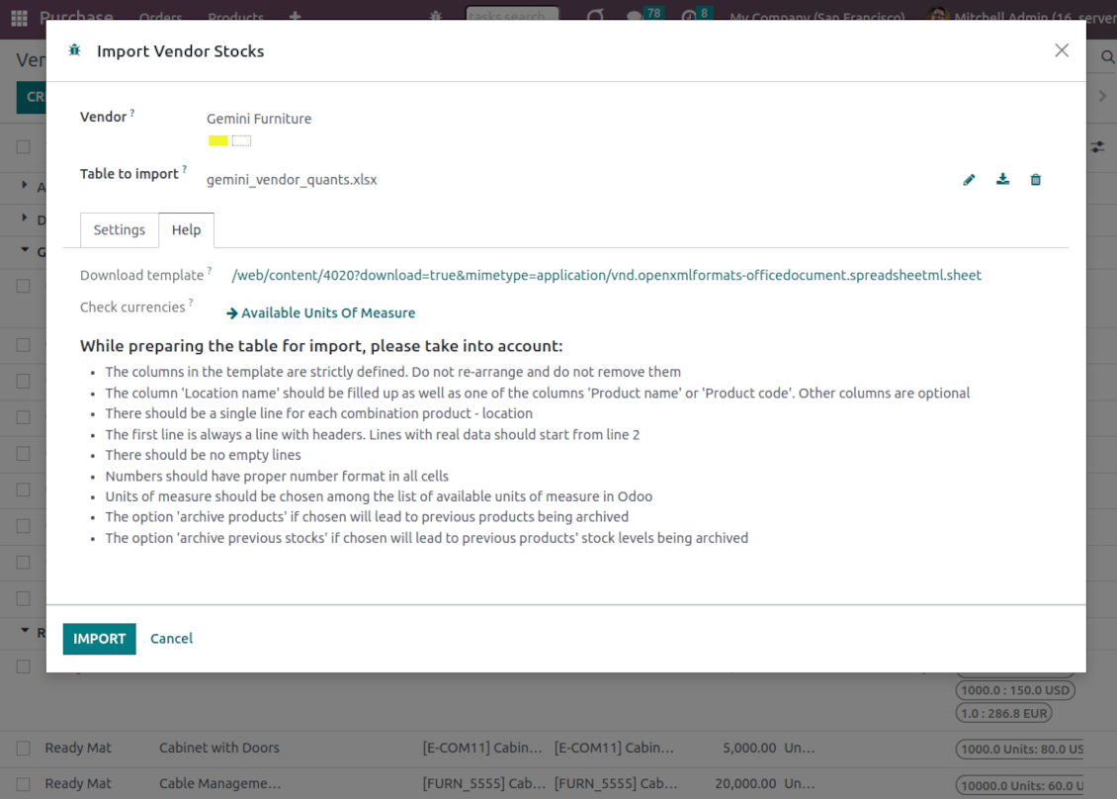
Task: Click the 1000.0 : 150.0 USD price tag
Action: click(x=1015, y=690)
